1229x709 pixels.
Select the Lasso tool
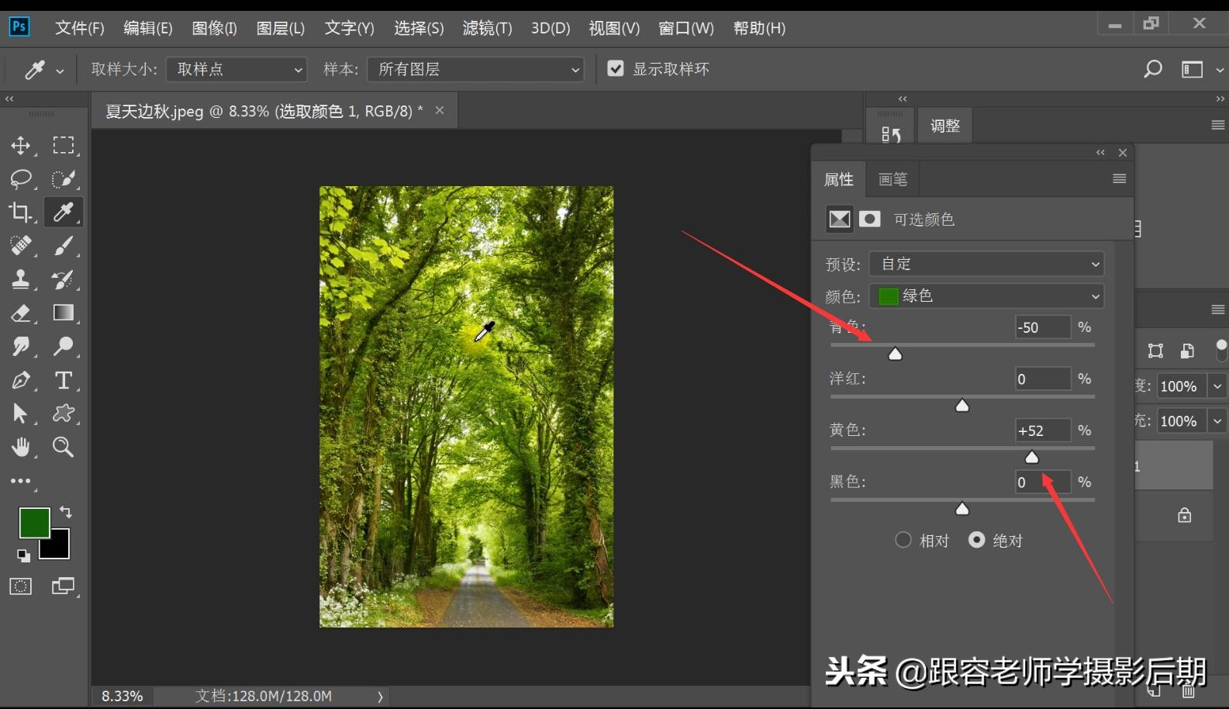point(21,179)
